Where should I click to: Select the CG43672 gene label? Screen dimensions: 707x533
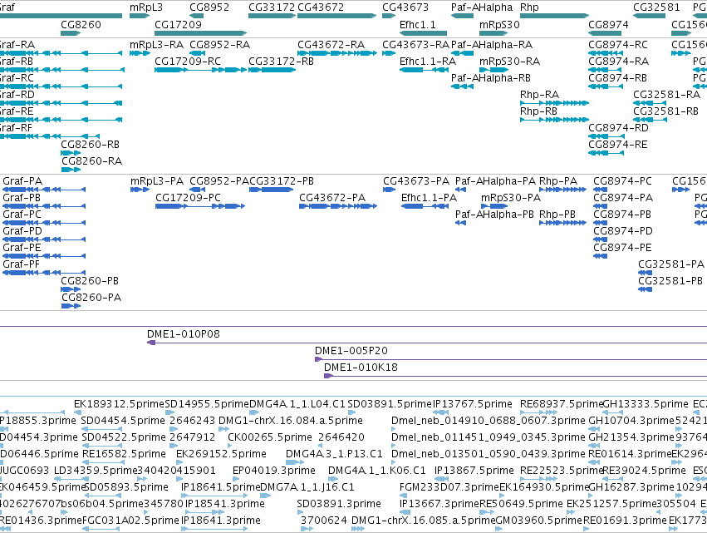pos(321,7)
